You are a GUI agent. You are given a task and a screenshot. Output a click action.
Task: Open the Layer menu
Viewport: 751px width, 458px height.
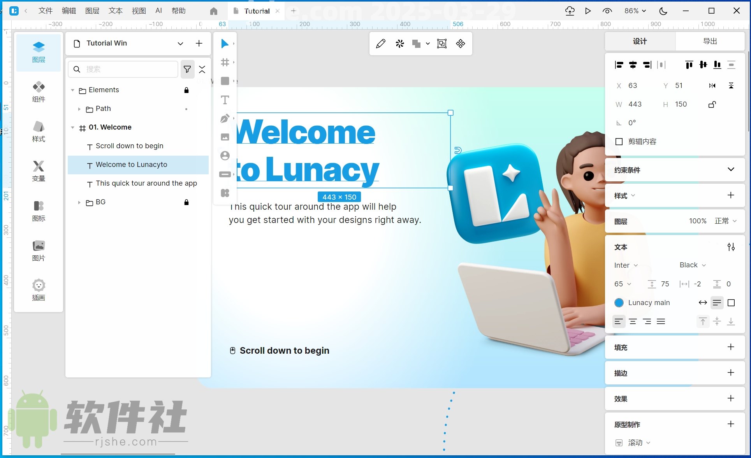pyautogui.click(x=92, y=11)
